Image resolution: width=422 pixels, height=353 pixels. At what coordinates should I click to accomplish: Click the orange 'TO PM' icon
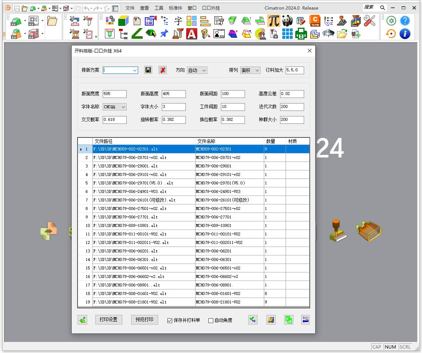(x=314, y=21)
